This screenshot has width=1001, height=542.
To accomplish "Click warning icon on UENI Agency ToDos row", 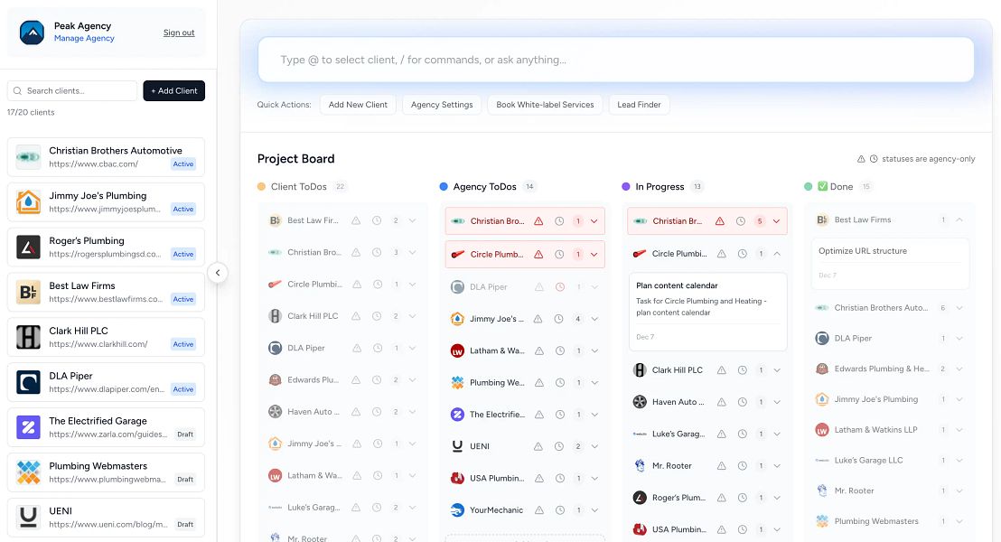I will pos(538,446).
